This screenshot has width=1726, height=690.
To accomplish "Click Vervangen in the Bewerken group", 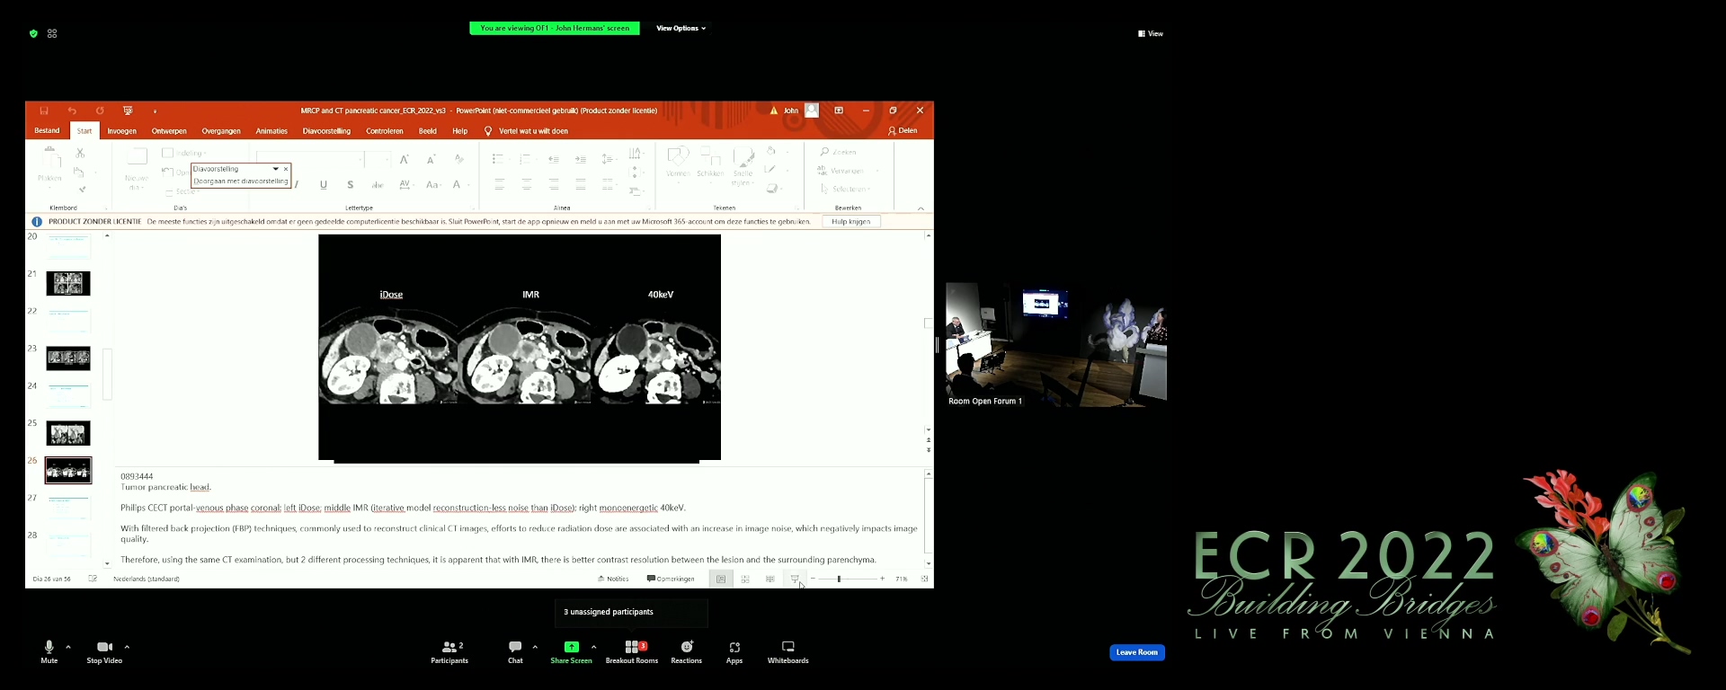I will click(841, 171).
